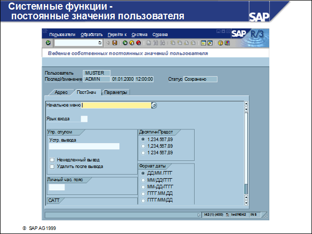The height and width of the screenshot is (234, 312).
Task: Click the Save diskette icon
Action: 114,43
